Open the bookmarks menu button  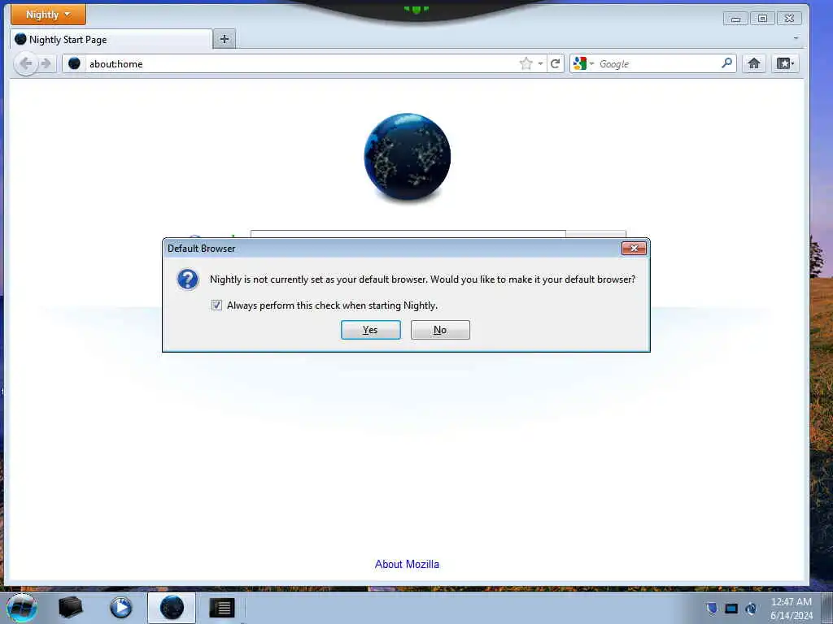pos(785,63)
